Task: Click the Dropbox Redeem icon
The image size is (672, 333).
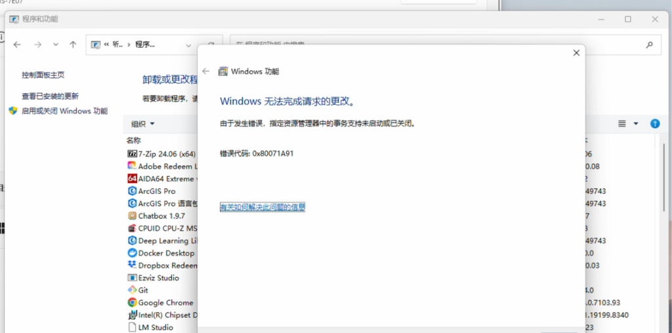Action: (x=132, y=265)
